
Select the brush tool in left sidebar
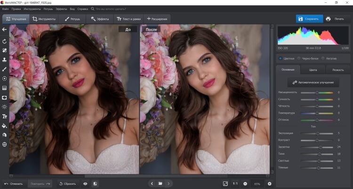coord(4,69)
